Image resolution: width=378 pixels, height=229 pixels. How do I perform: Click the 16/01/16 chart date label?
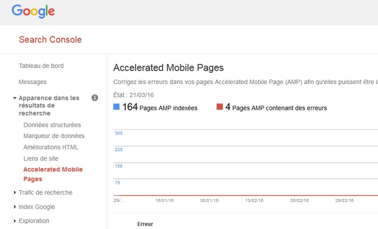point(164,200)
